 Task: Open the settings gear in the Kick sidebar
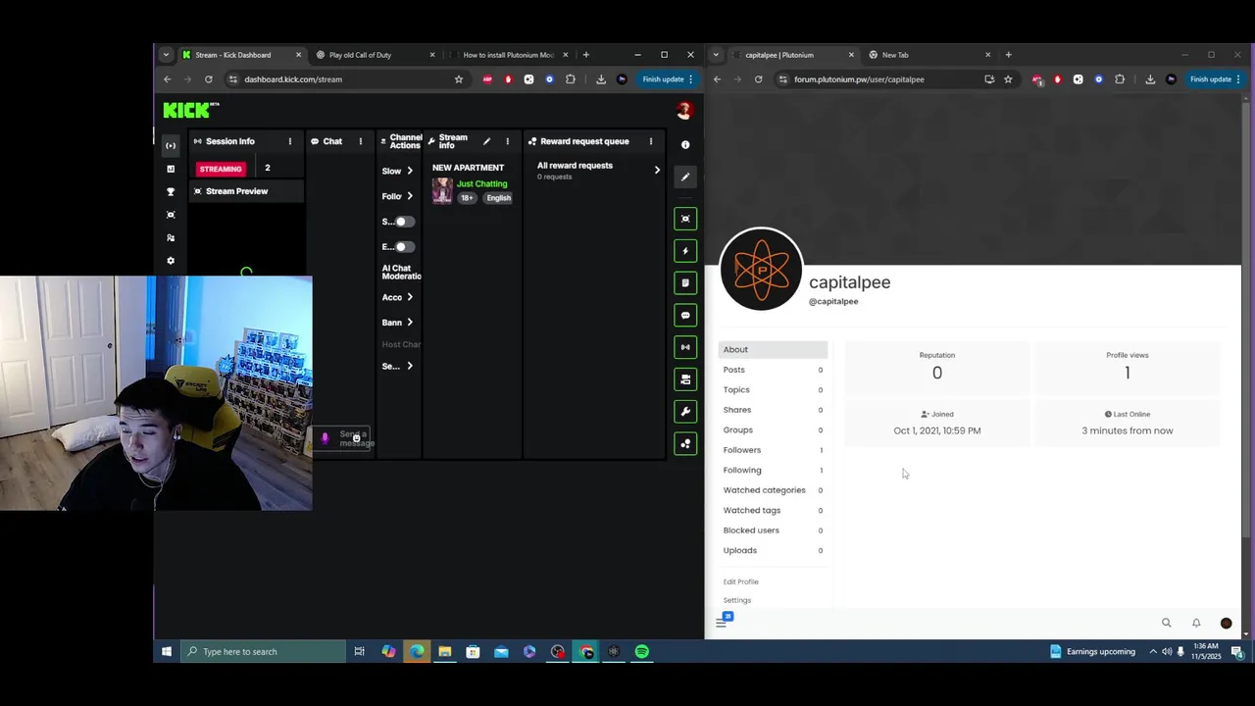171,261
